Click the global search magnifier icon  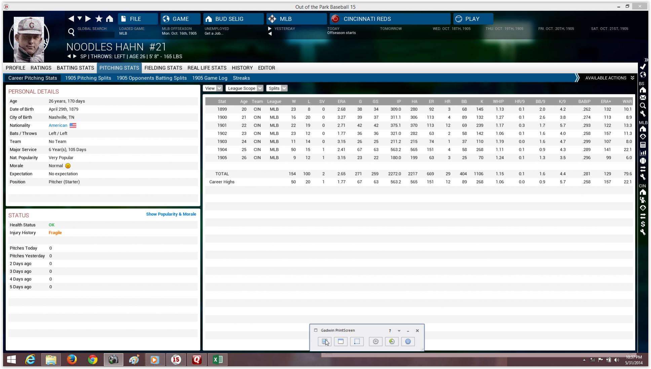[x=71, y=32]
